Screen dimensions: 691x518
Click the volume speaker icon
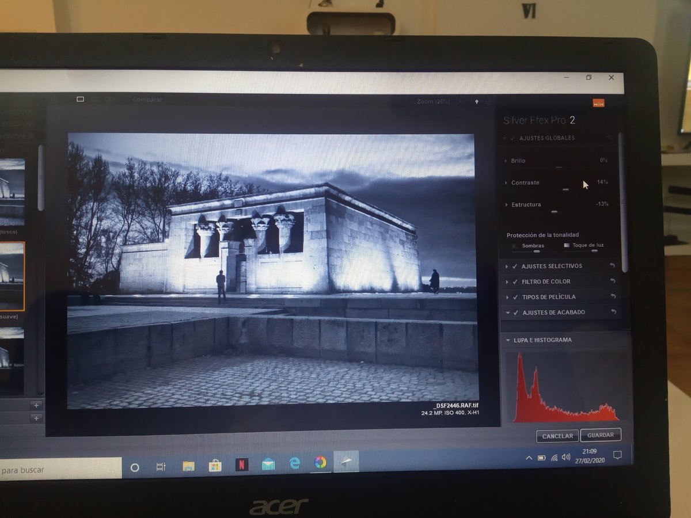566,457
